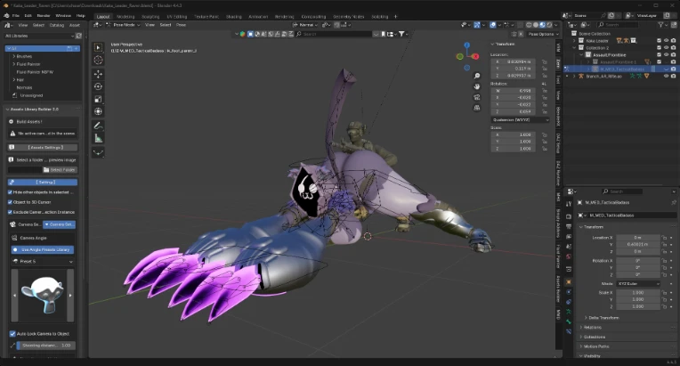
Task: Open the Render menu
Action: point(44,16)
